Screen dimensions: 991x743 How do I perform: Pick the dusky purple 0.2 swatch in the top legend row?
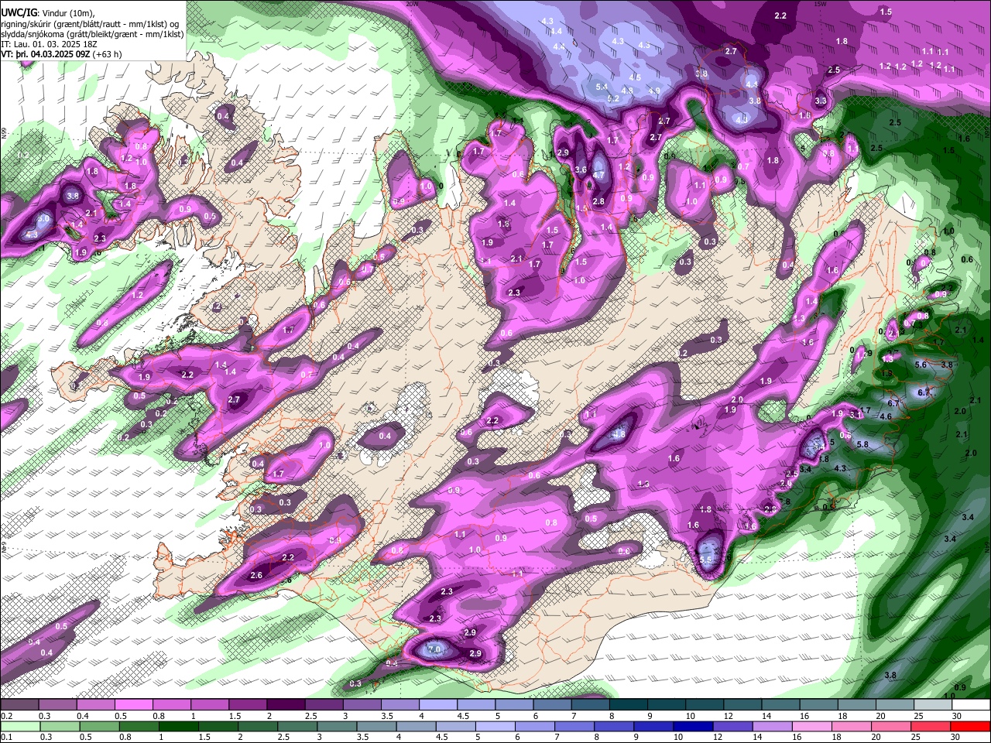point(19,705)
